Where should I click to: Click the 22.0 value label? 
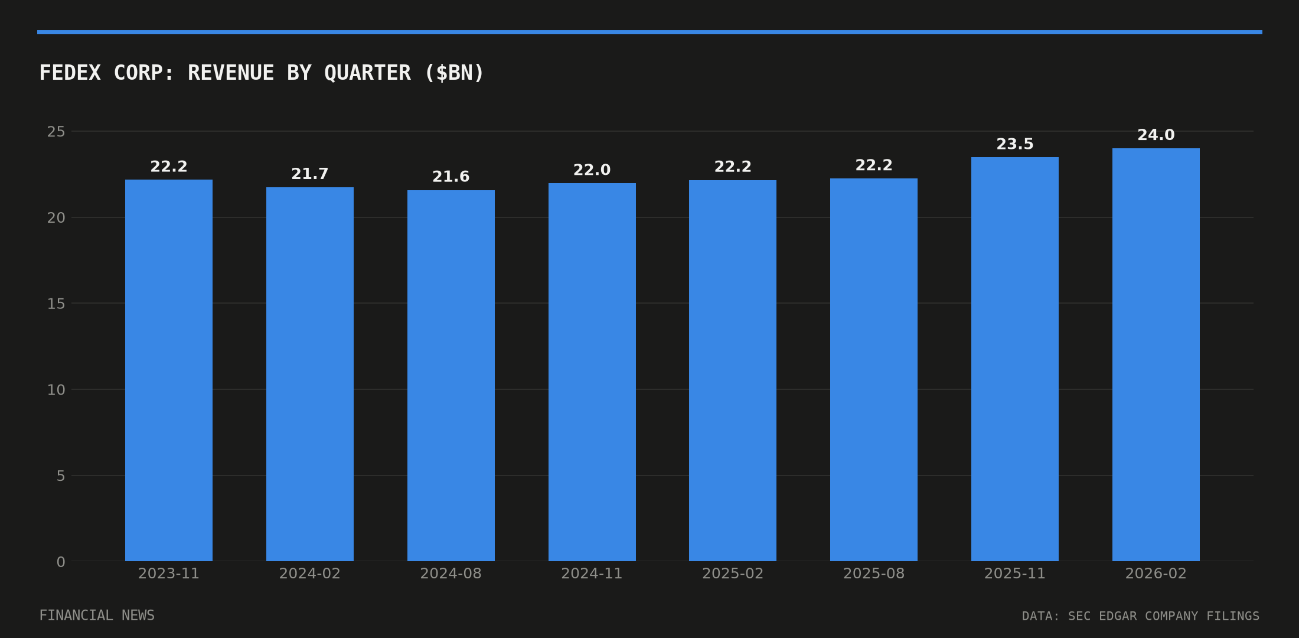pos(592,170)
